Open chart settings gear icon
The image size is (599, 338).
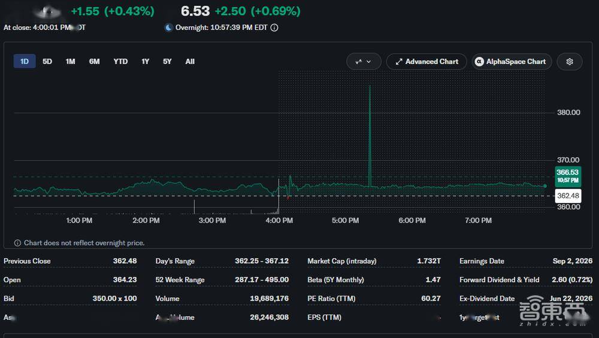click(569, 62)
